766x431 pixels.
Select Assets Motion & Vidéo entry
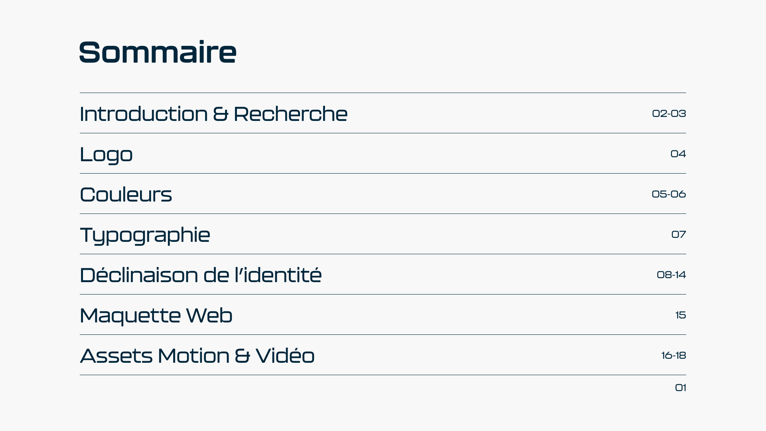[197, 356]
